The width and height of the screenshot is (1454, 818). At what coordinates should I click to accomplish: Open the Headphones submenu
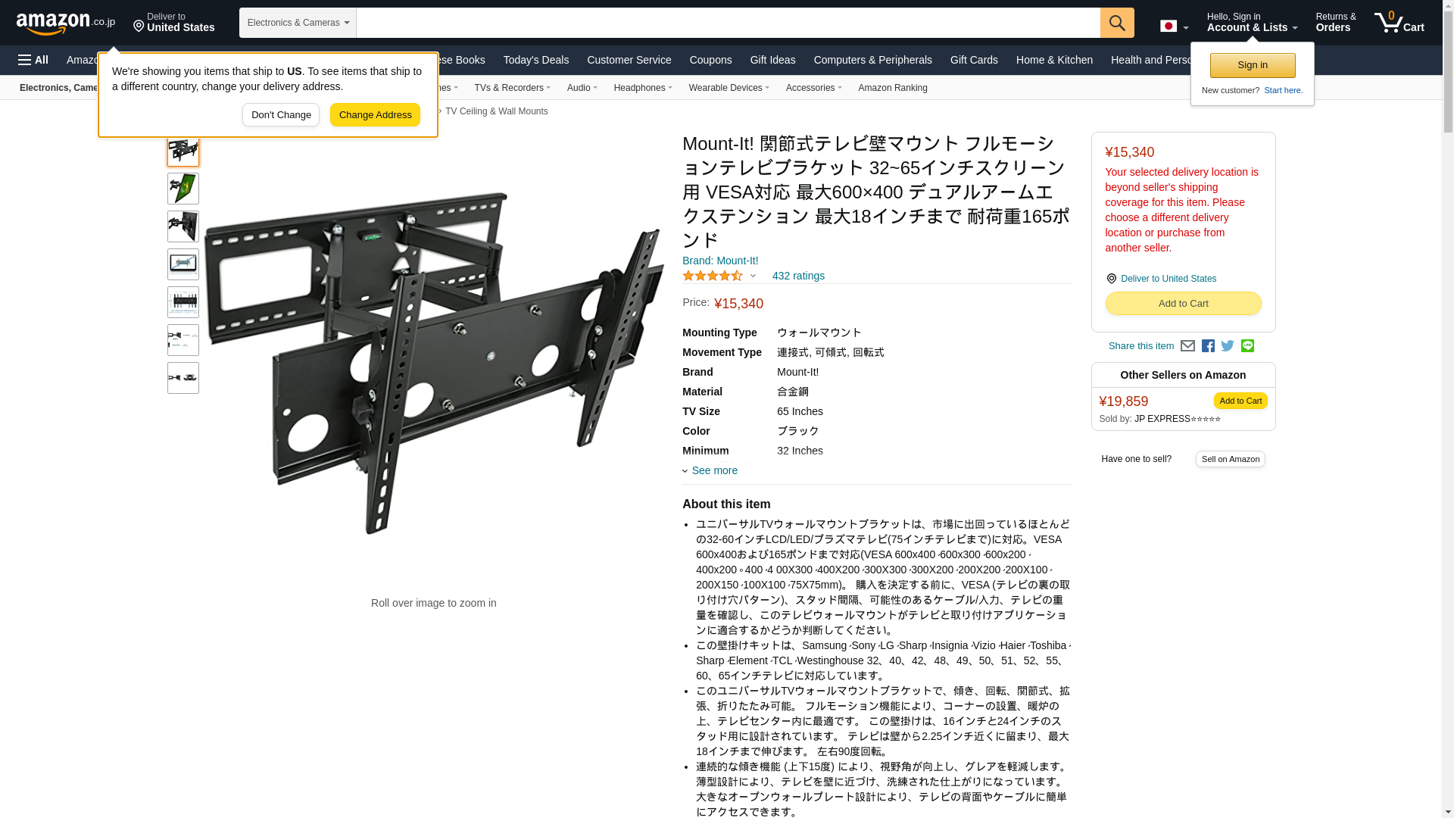(643, 88)
